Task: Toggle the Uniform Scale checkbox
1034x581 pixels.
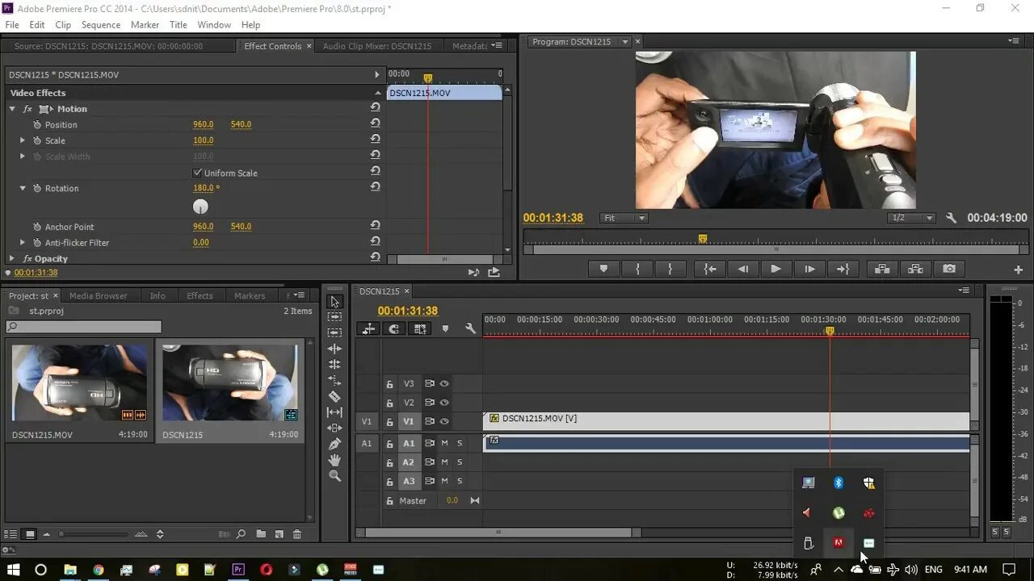Action: click(x=197, y=173)
